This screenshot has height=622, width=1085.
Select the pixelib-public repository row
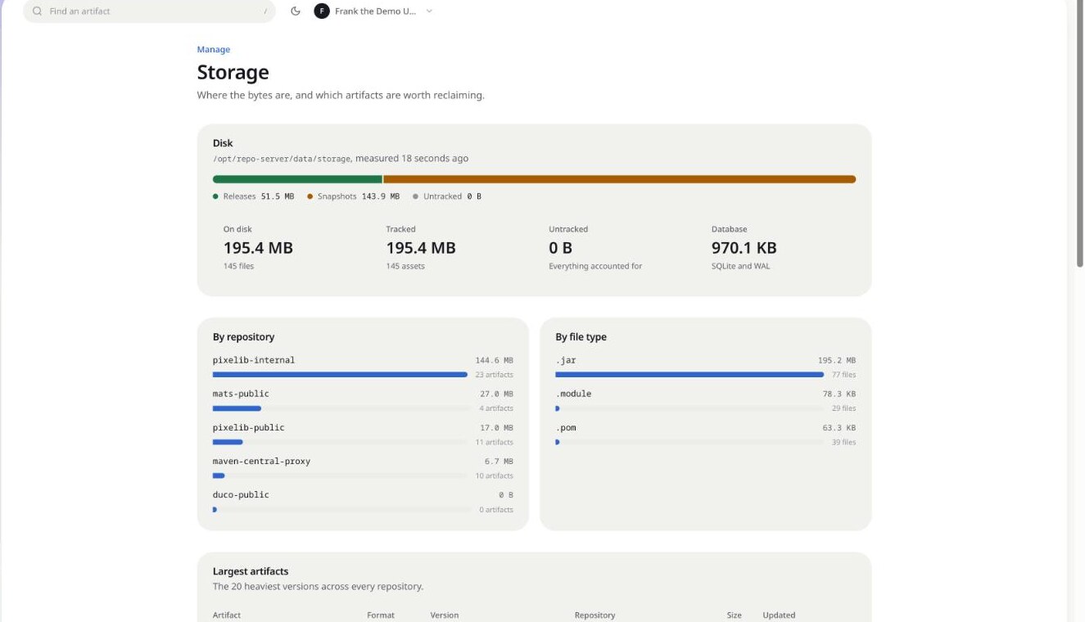363,434
